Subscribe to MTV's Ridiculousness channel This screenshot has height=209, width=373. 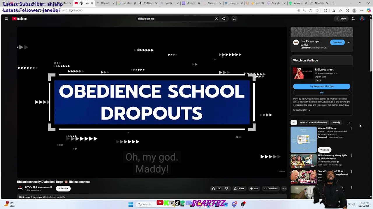coord(63,188)
